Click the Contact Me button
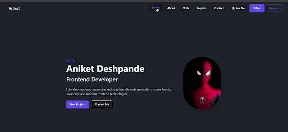Screen dimensions: 288x132 [x=102, y=104]
